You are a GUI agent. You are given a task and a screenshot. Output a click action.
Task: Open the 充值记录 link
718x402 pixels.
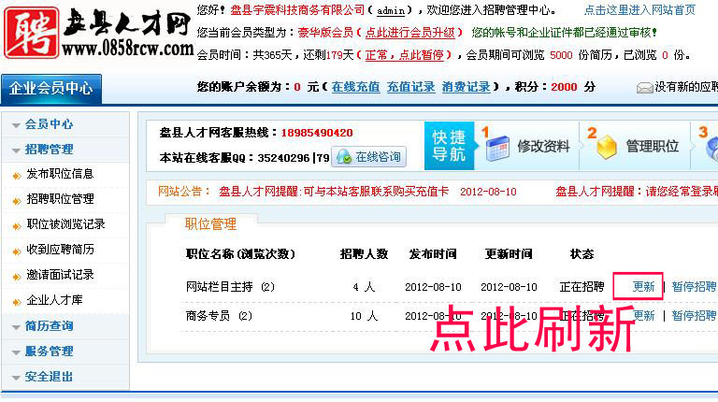(410, 87)
